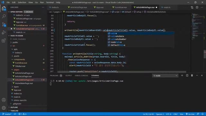Open the Terminal menu

(x=50, y=2)
